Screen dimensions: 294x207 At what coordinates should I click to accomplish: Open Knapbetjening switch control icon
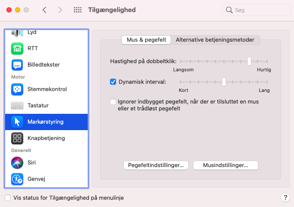[17, 138]
